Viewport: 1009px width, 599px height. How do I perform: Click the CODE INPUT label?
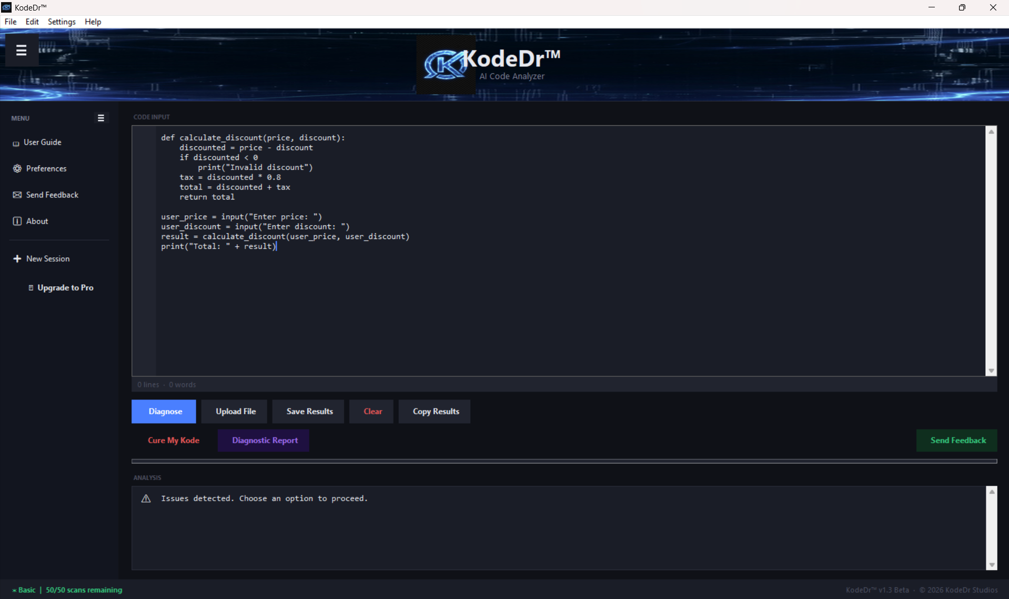pos(152,117)
